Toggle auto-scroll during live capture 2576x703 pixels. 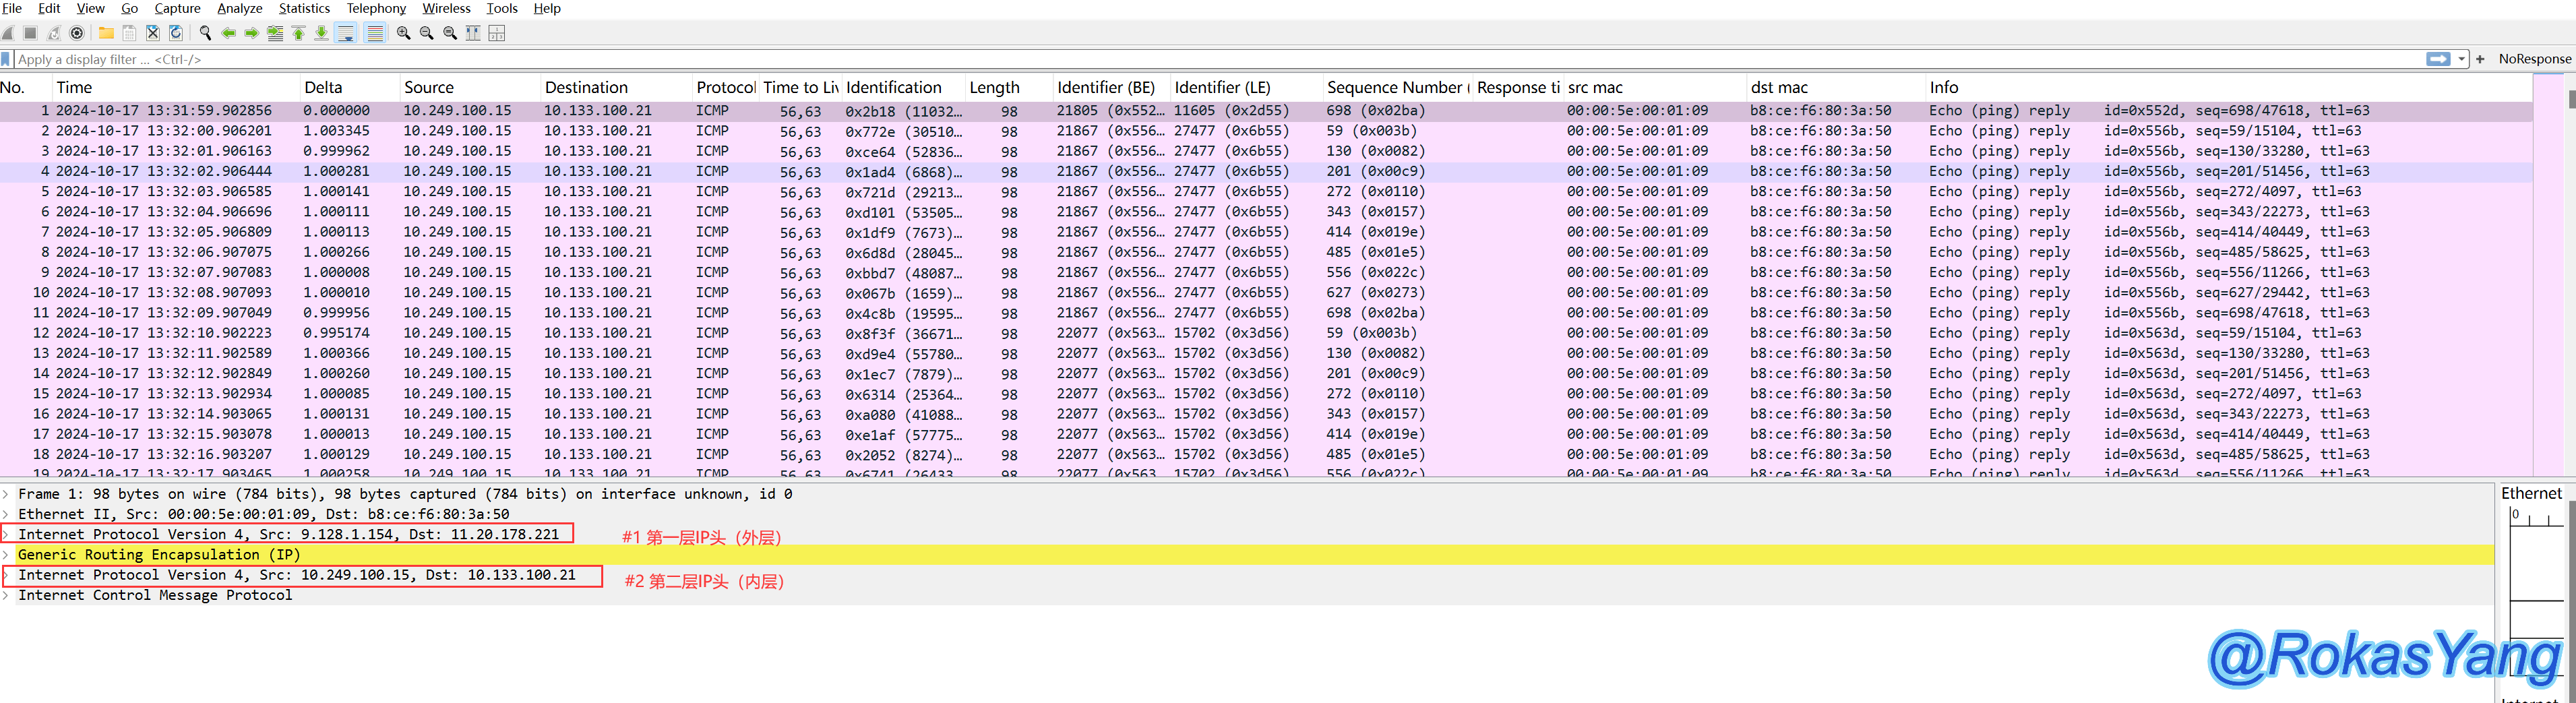(346, 33)
